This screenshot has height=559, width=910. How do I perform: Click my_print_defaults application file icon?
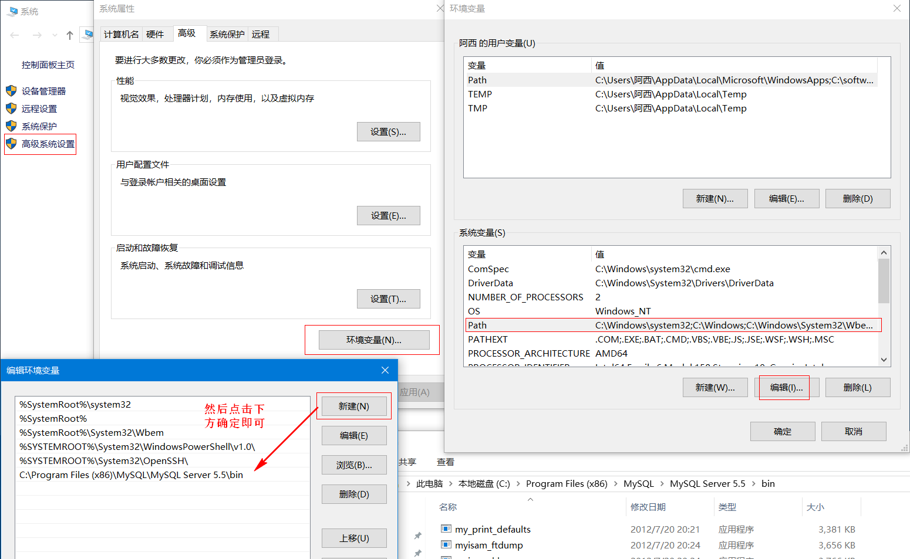coord(446,529)
